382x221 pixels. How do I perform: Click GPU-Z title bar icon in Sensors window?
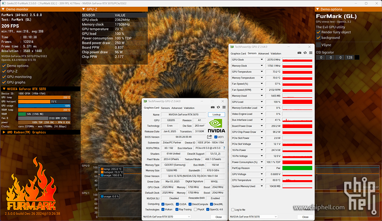(x=232, y=47)
